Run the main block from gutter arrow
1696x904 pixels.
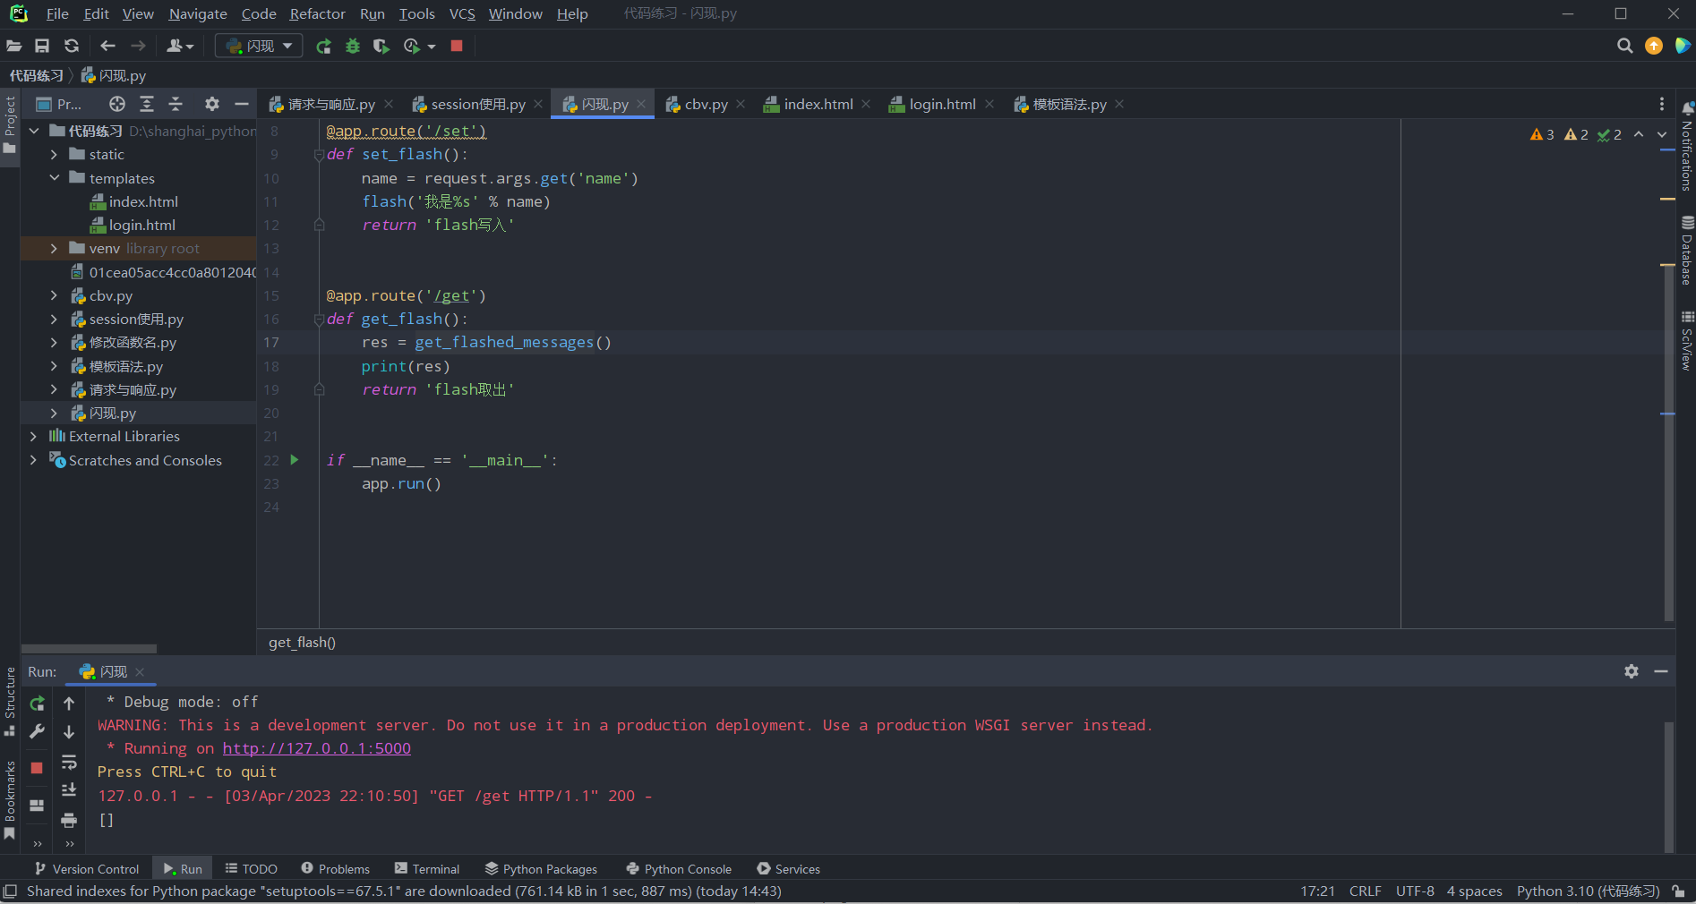coord(294,460)
